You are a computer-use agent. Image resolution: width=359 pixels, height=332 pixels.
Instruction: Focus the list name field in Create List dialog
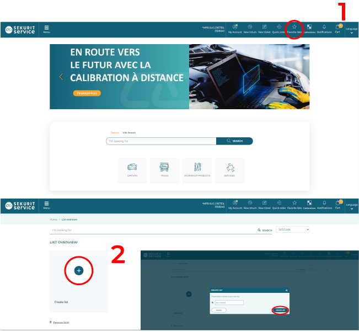point(229,302)
